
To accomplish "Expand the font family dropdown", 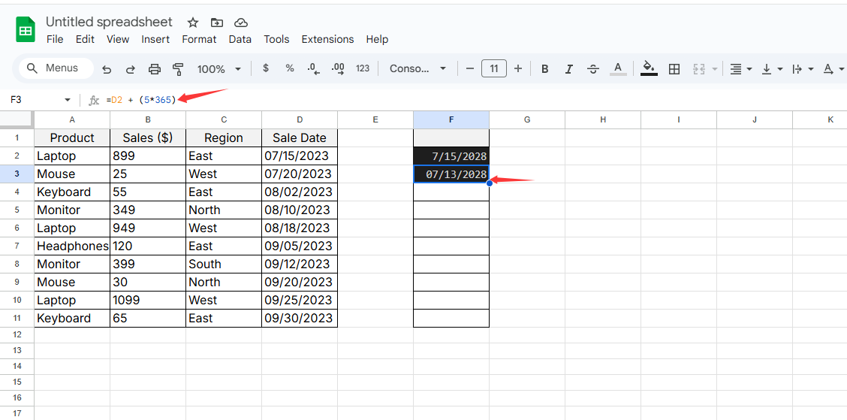I will 417,68.
